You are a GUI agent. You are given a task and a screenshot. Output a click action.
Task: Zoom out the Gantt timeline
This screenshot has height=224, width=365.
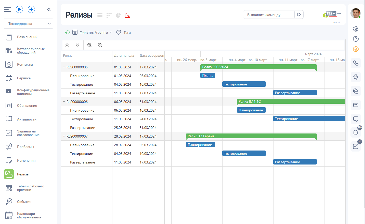(100, 45)
